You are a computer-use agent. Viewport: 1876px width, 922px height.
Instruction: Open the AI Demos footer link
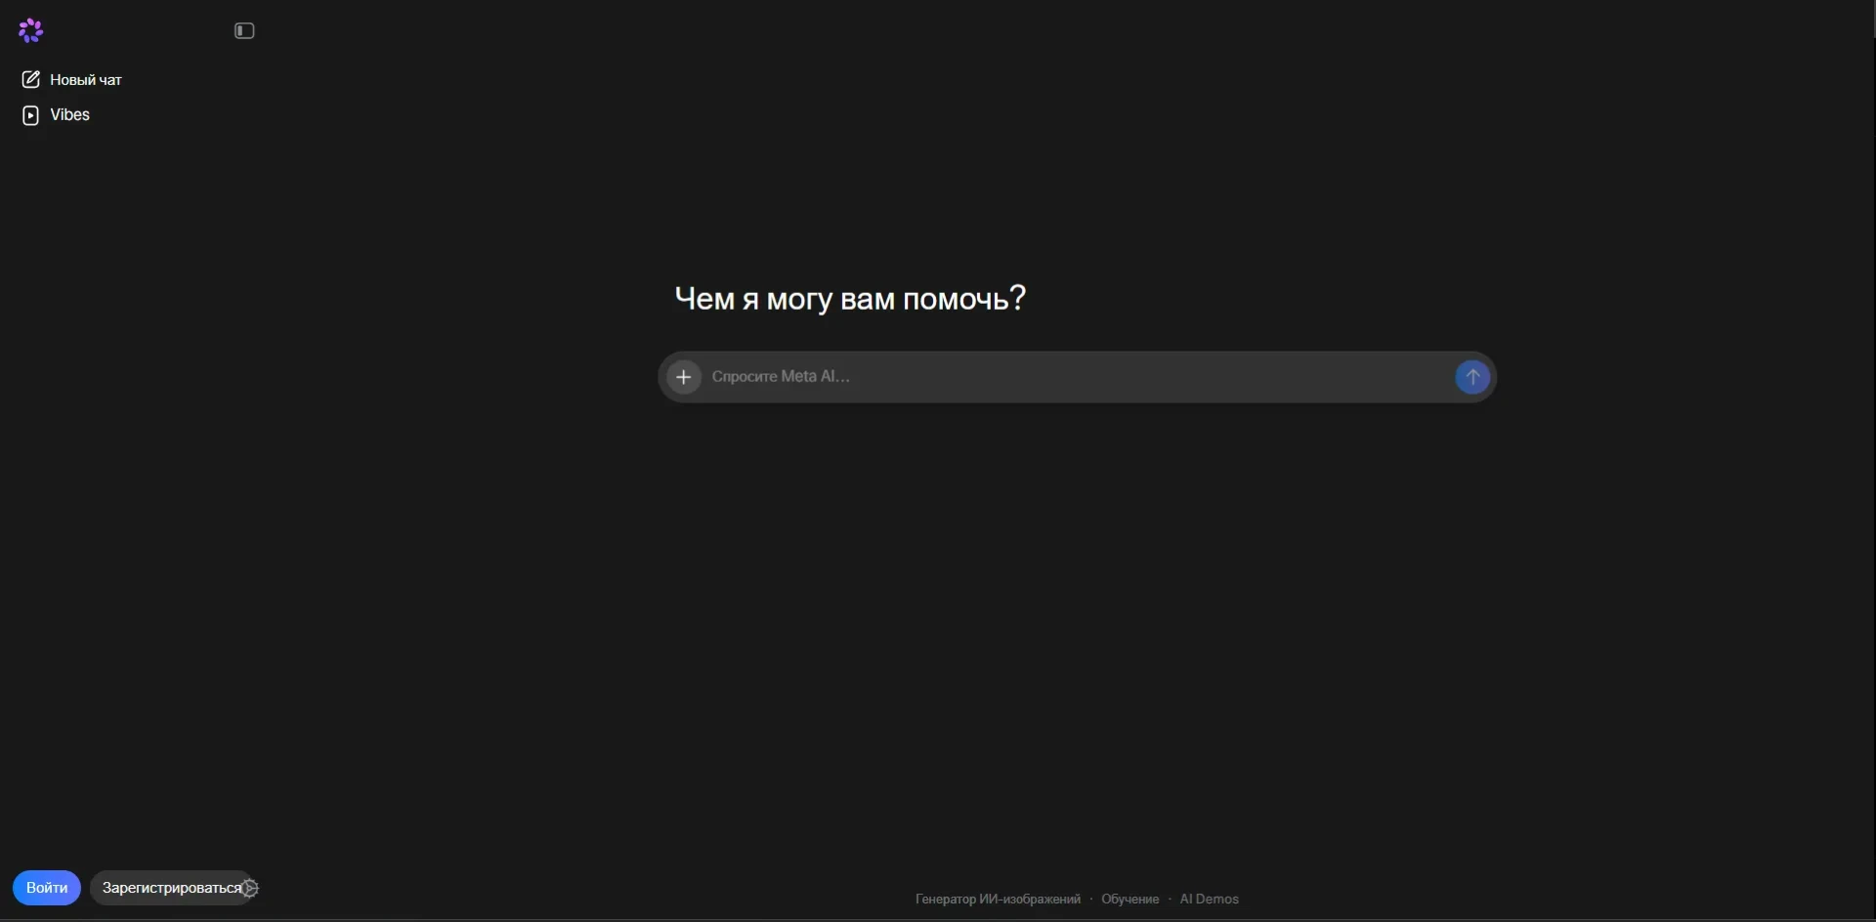click(x=1209, y=900)
